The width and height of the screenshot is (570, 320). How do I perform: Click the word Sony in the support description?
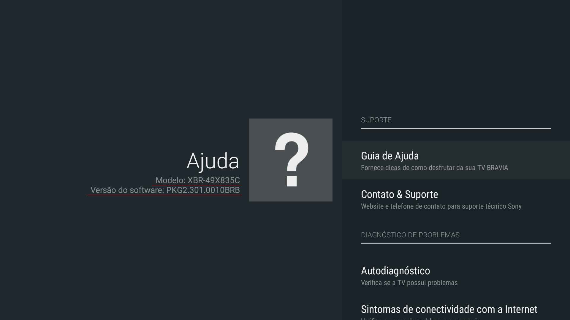click(514, 206)
